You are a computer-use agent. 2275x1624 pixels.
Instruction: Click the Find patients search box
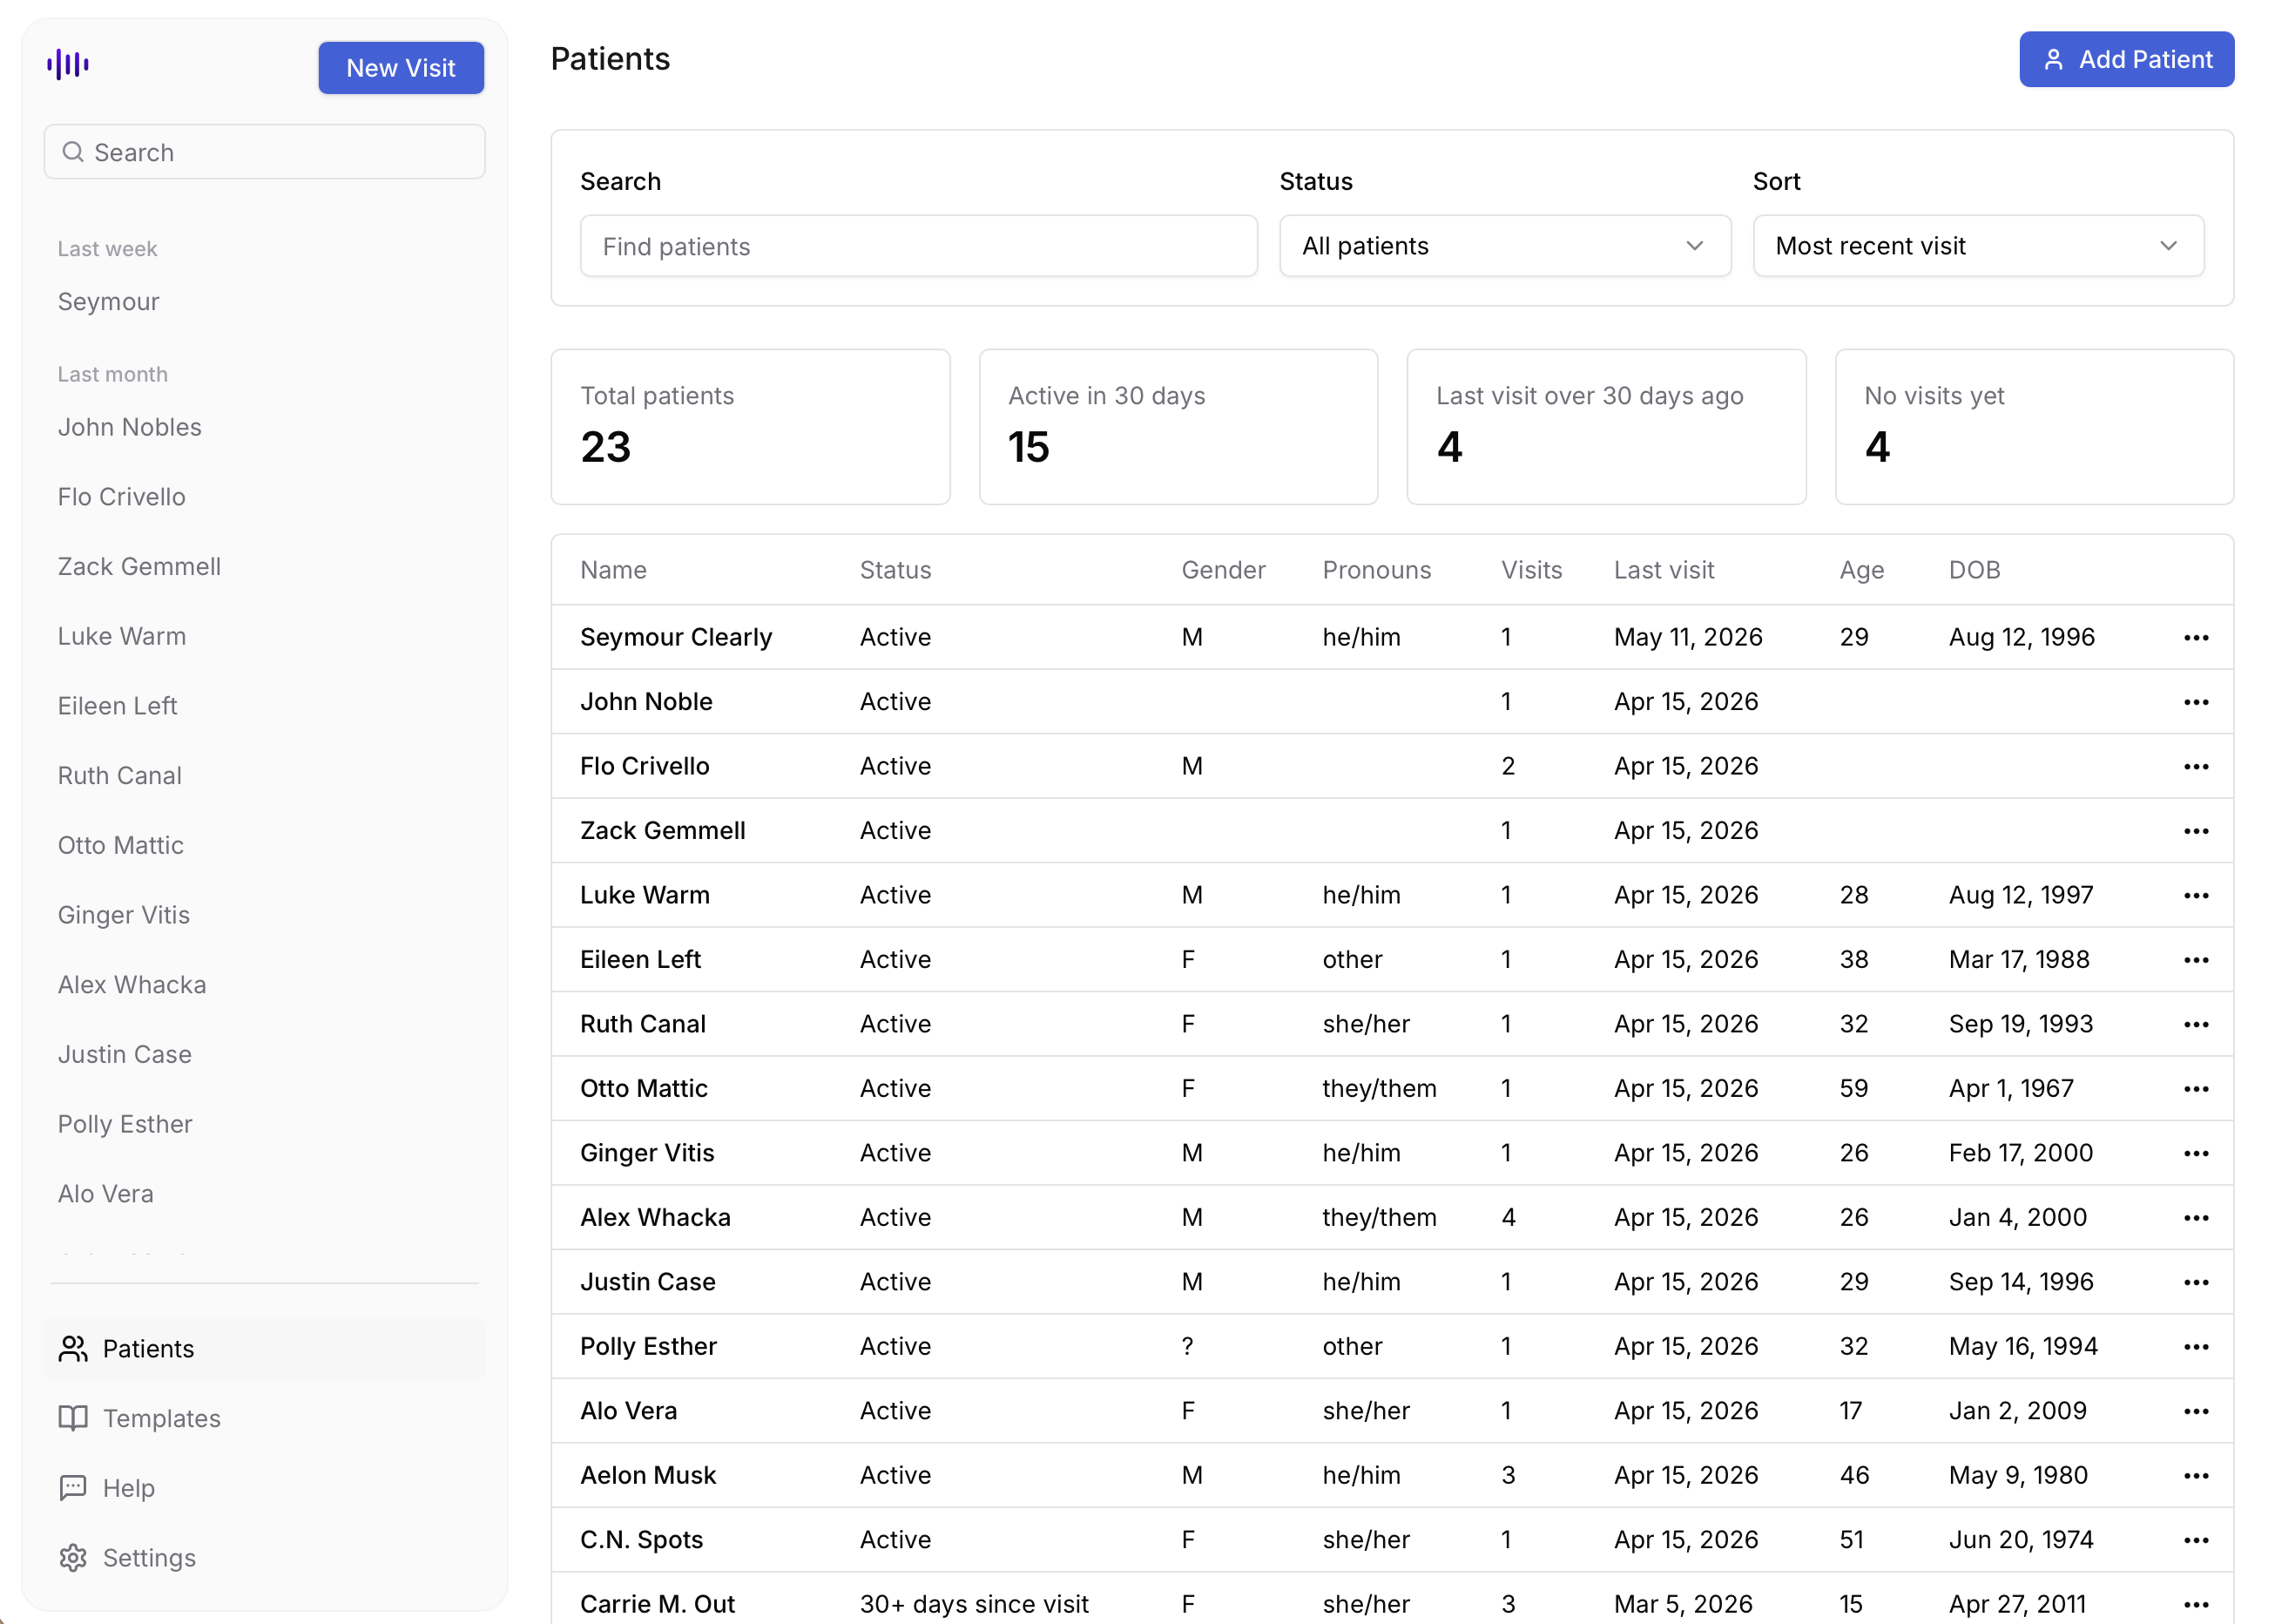click(919, 246)
